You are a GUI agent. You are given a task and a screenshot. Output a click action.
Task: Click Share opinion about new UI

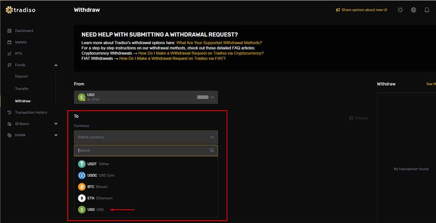tap(363, 10)
